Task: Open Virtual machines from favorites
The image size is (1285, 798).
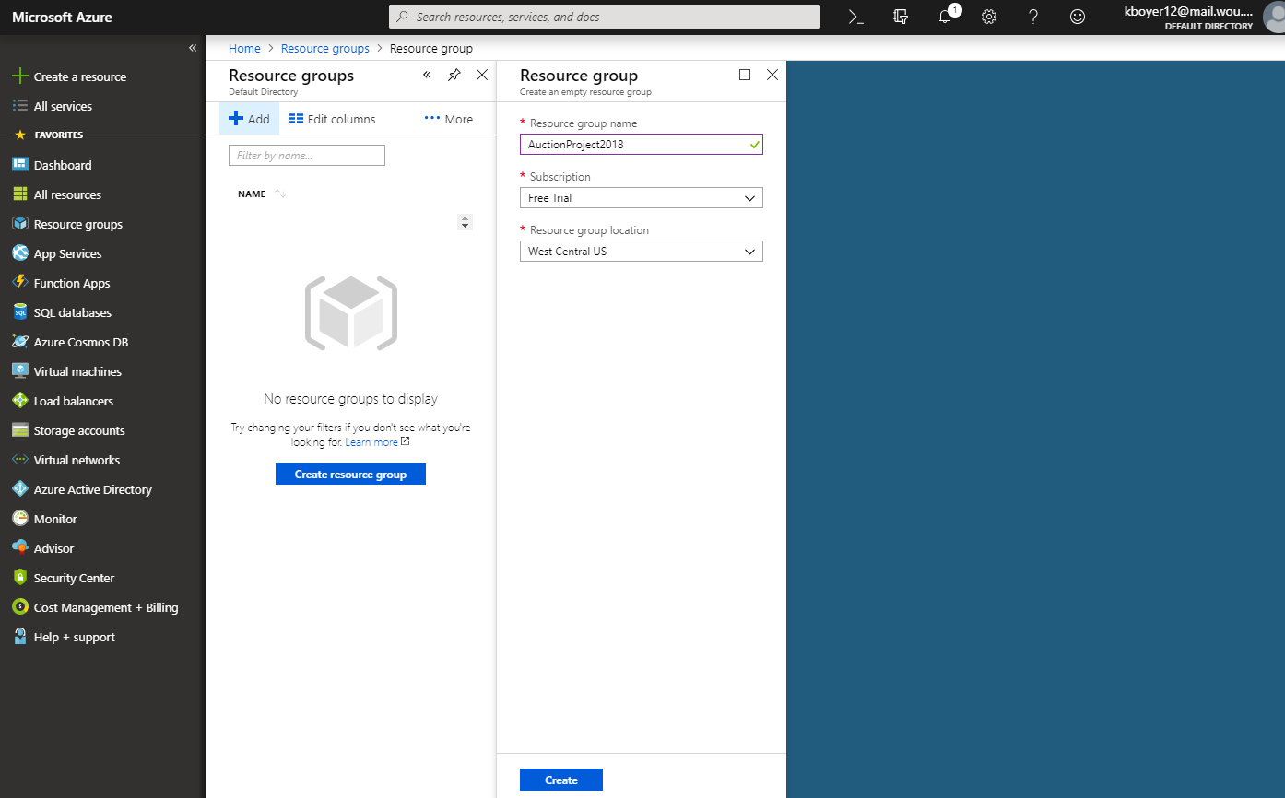Action: pos(77,371)
